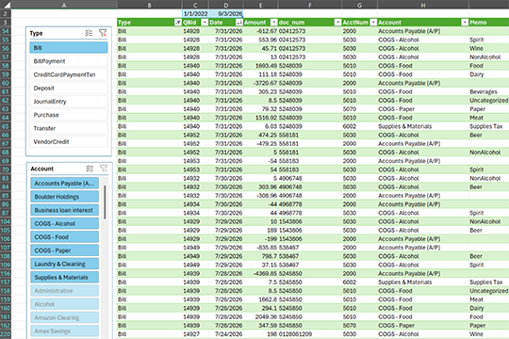
Task: Open the AcctNum column filter dropdown
Action: [373, 23]
